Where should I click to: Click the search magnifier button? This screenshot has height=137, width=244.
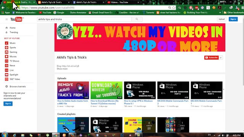click(x=137, y=19)
